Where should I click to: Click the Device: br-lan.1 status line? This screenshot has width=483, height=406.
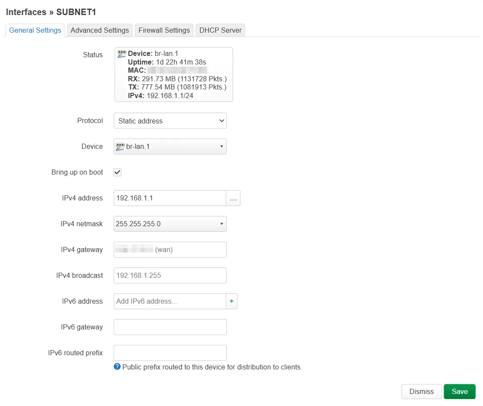click(x=153, y=53)
